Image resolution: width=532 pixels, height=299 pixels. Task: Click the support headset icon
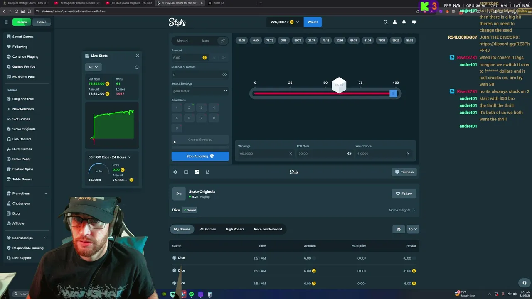524,283
